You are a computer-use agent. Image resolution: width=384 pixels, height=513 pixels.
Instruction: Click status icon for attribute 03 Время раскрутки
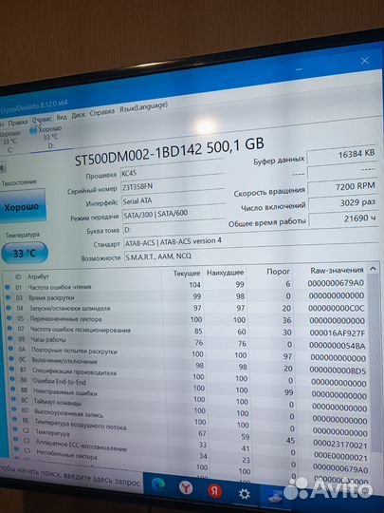pyautogui.click(x=8, y=297)
